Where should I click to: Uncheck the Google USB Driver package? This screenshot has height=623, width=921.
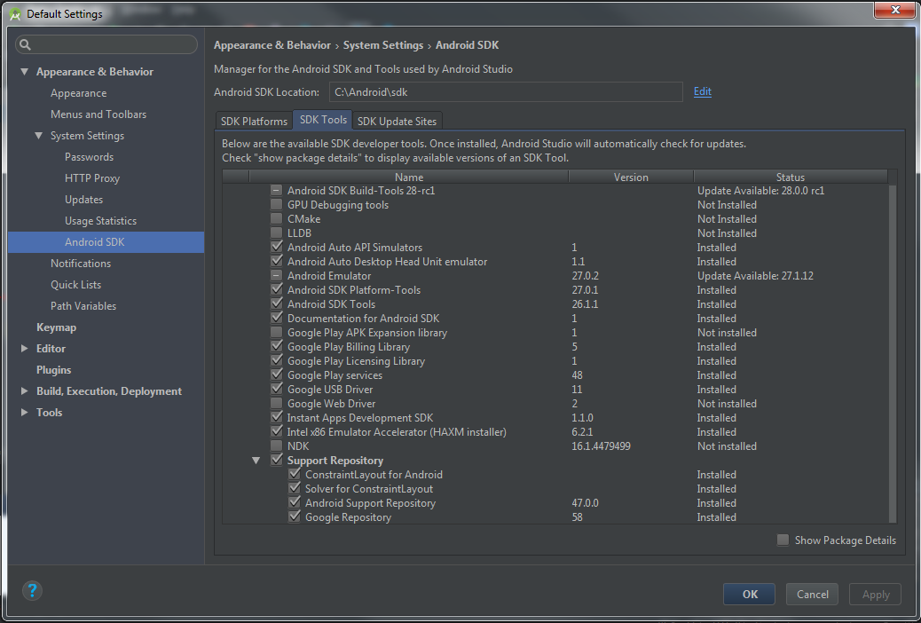[x=276, y=389]
